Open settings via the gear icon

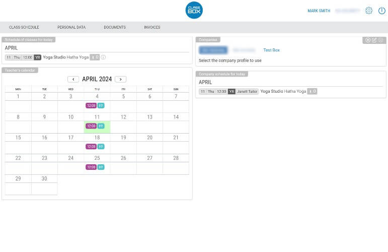point(369,11)
